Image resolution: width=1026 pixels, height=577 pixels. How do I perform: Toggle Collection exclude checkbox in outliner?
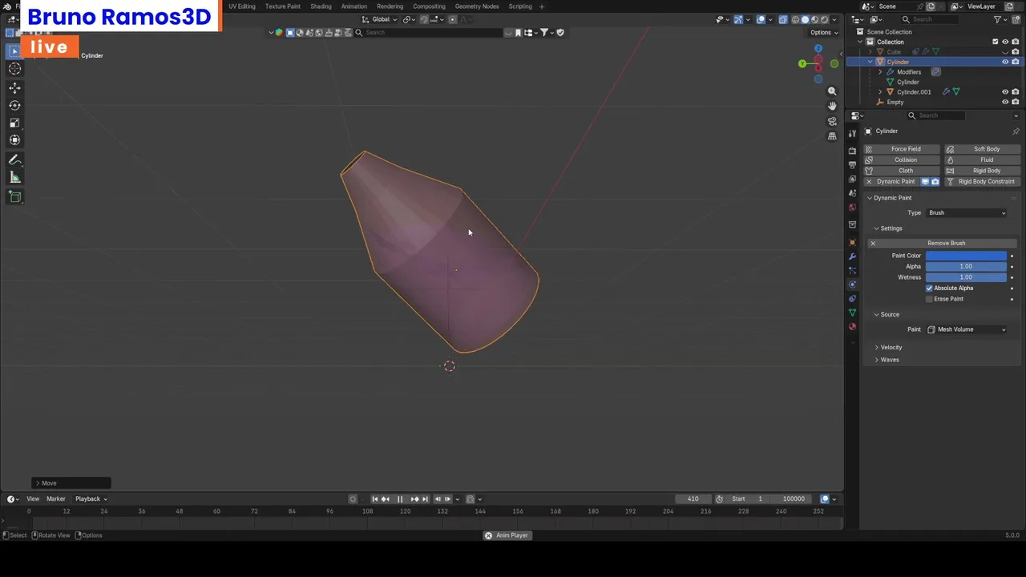[x=996, y=42]
